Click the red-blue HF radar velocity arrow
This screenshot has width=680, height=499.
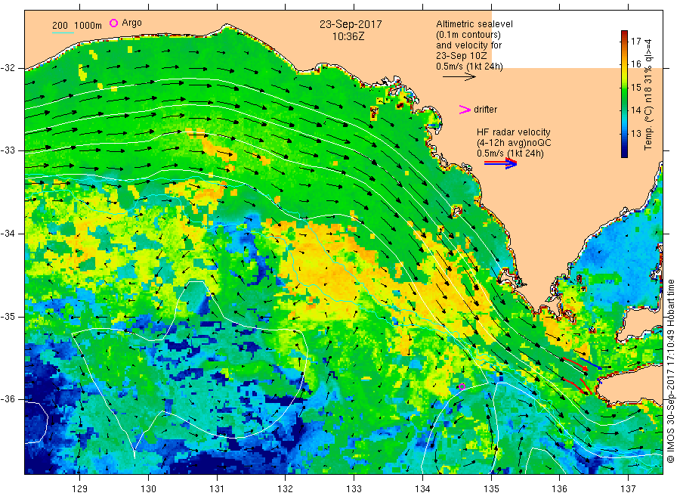coord(501,163)
